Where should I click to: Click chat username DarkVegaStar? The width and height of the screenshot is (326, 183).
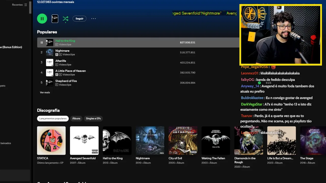point(252,104)
